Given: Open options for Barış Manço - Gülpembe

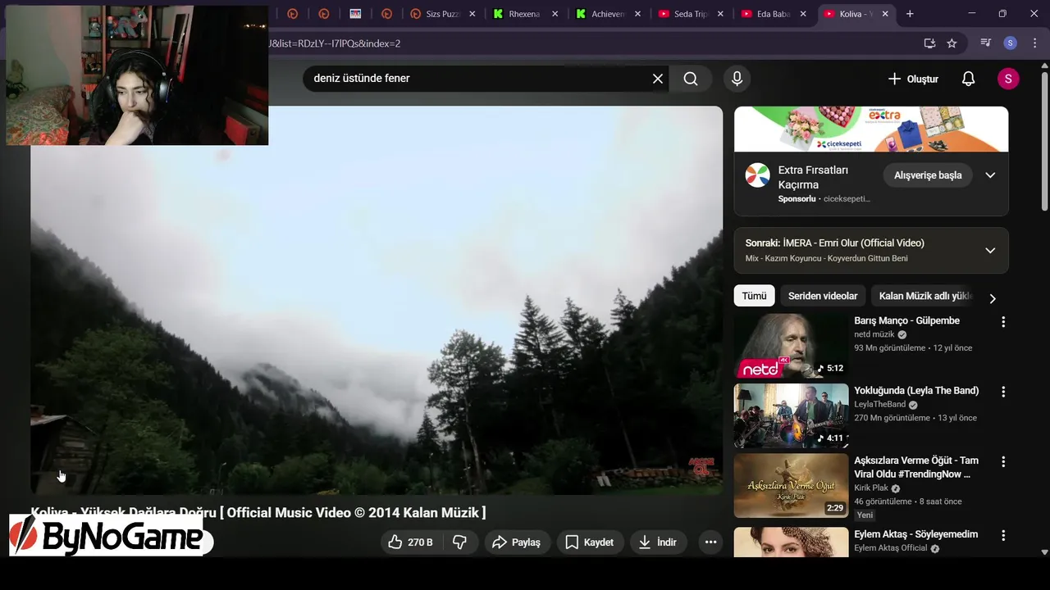Looking at the screenshot, I should pyautogui.click(x=1002, y=322).
